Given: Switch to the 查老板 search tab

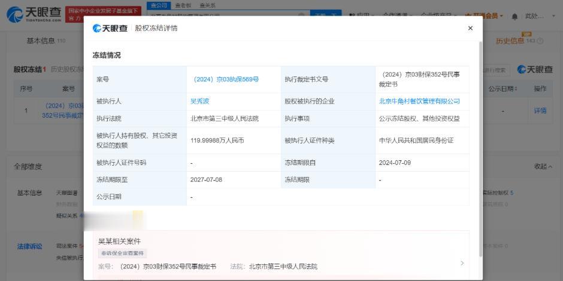Looking at the screenshot, I should coord(183,5).
